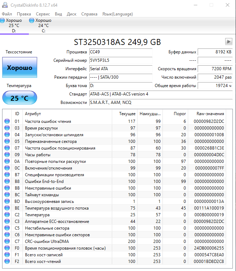
Task: Click the status orb for attribute C2 Температура
Action: coord(7,214)
